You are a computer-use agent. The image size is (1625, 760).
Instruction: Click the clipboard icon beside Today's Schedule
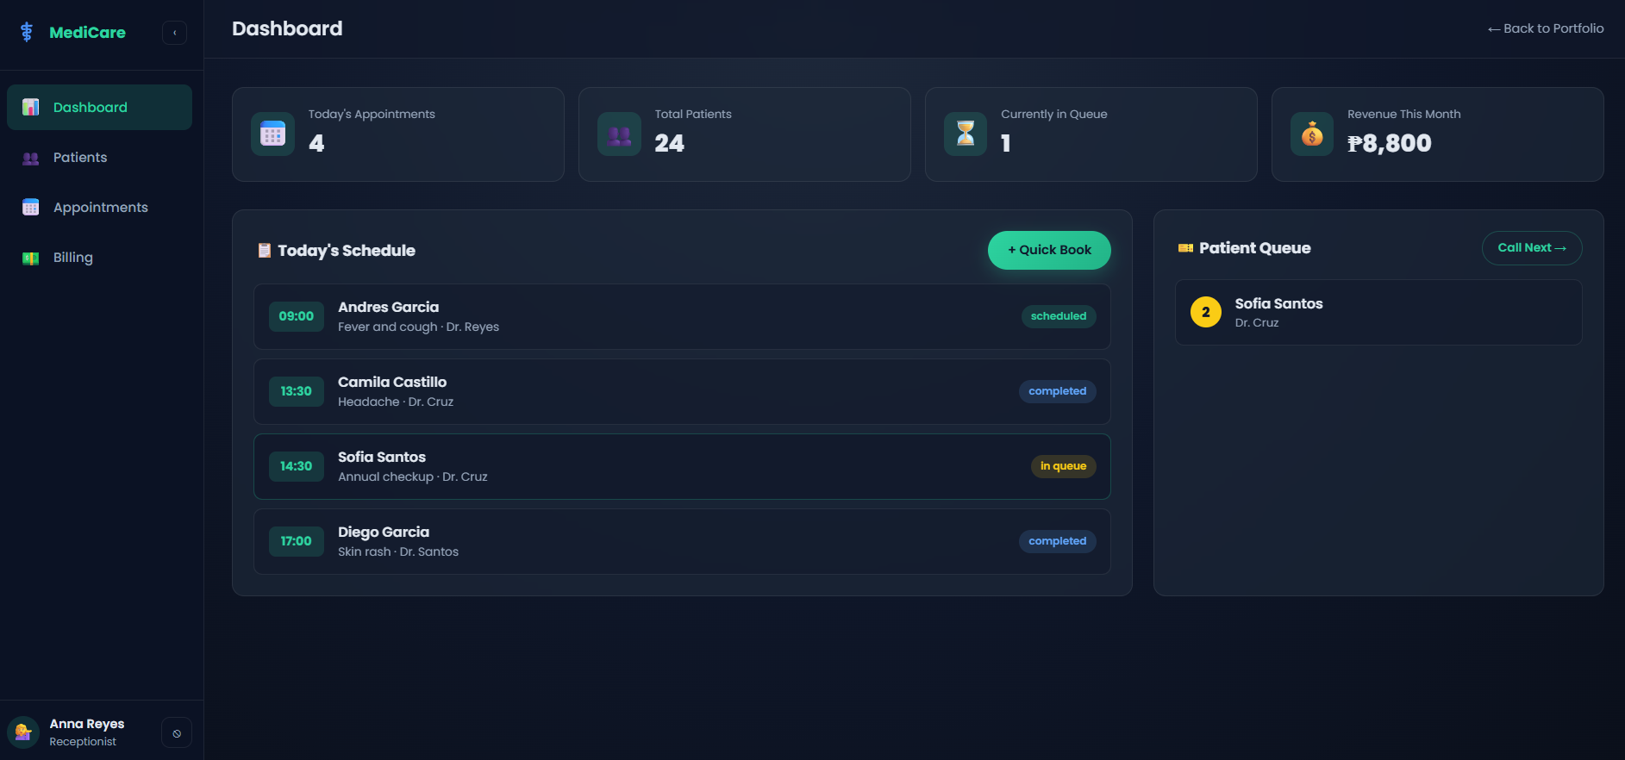tap(265, 251)
